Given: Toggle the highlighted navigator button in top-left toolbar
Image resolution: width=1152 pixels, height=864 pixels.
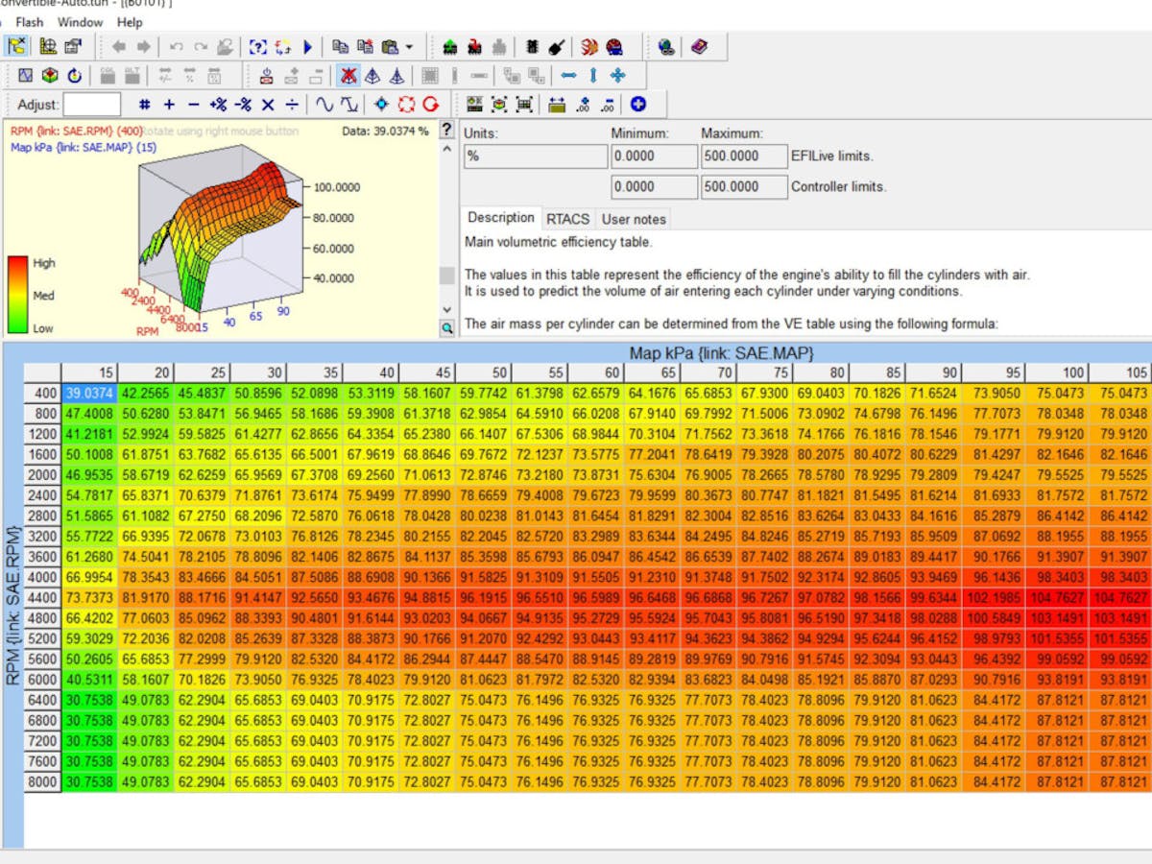Looking at the screenshot, I should click(17, 46).
